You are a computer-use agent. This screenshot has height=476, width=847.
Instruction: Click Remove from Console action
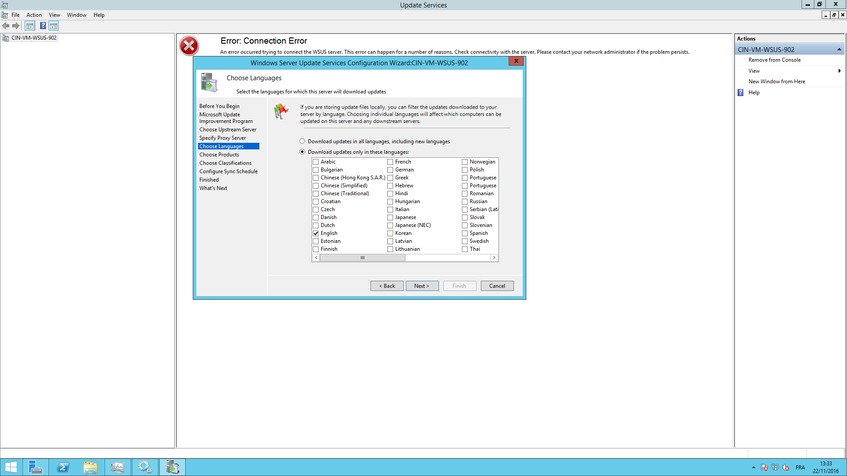774,60
